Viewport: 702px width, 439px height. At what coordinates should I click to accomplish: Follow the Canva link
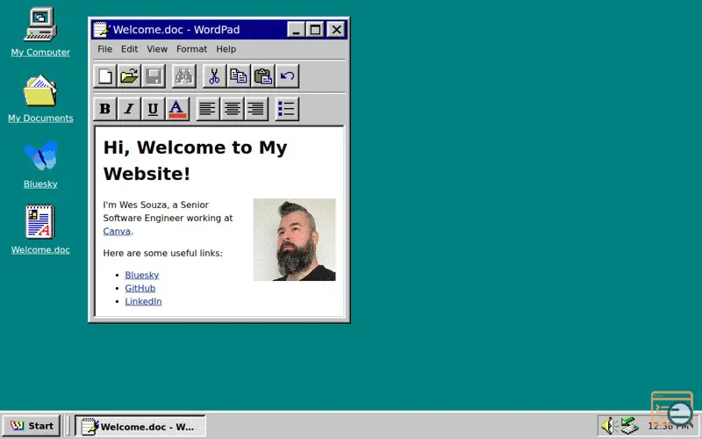(x=117, y=231)
